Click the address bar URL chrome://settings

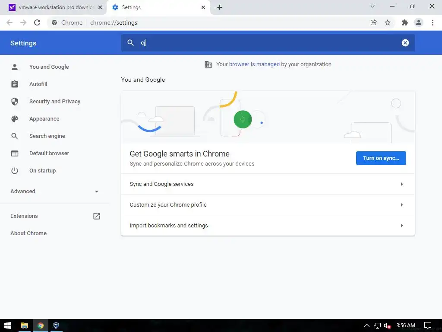pyautogui.click(x=114, y=22)
